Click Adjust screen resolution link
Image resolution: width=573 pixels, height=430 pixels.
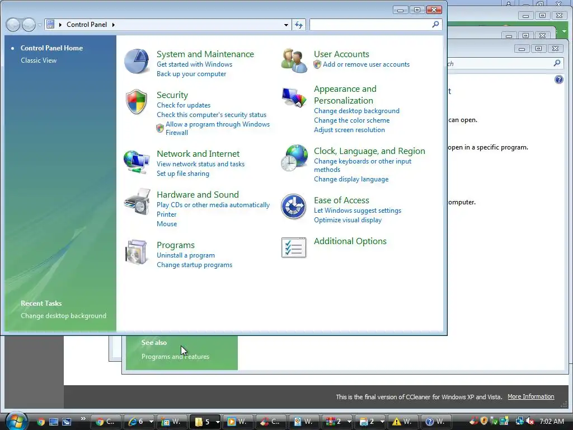coord(349,130)
